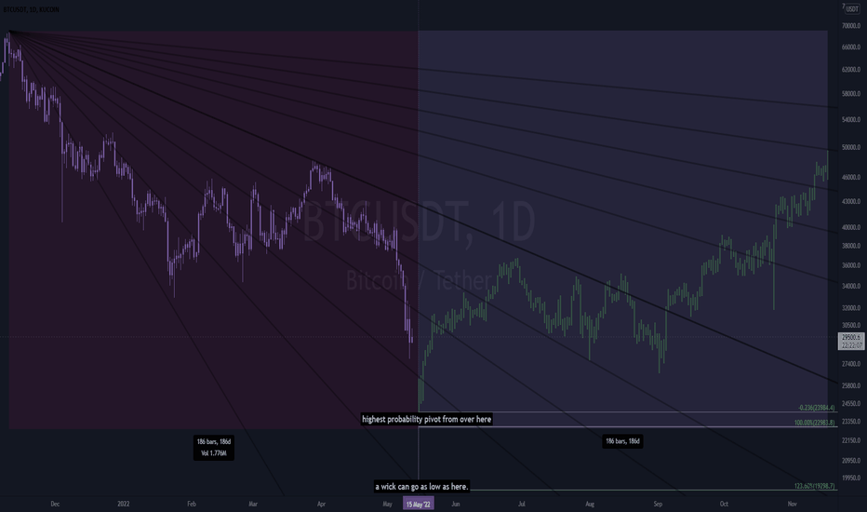Click the Apr label on time axis
The height and width of the screenshot is (512, 867).
pos(321,505)
